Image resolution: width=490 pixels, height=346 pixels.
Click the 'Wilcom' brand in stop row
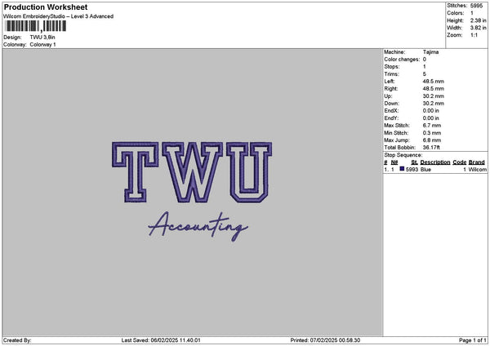point(478,170)
